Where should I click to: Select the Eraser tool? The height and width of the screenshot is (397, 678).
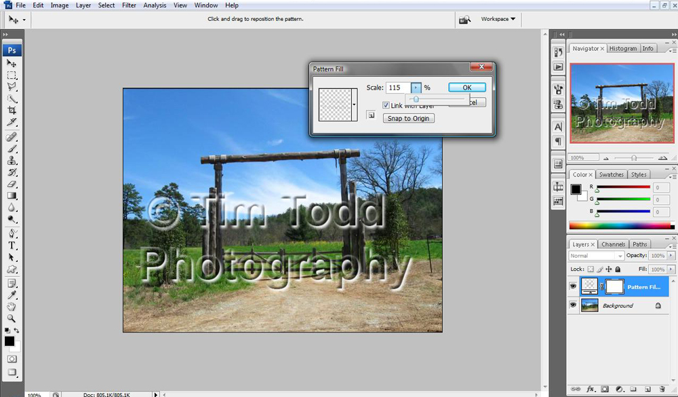[x=12, y=184]
